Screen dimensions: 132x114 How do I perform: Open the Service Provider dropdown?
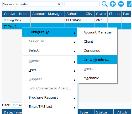pyautogui.click(x=32, y=4)
